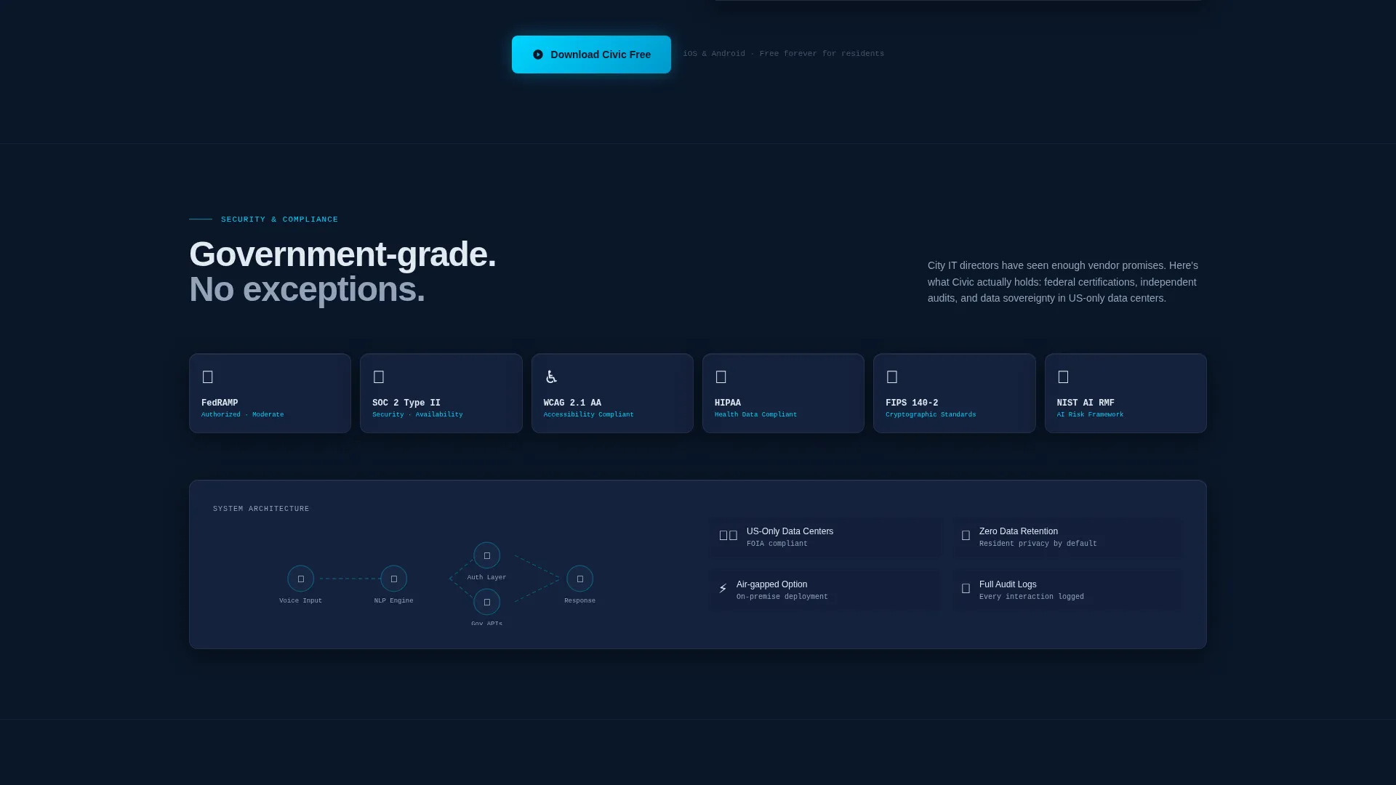Click 'Every interaction logged' text

coord(1032,597)
